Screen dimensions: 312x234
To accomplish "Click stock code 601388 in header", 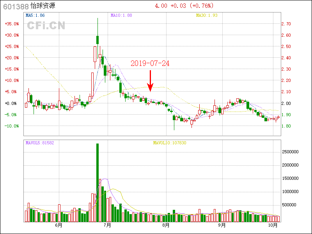I will [x=16, y=6].
